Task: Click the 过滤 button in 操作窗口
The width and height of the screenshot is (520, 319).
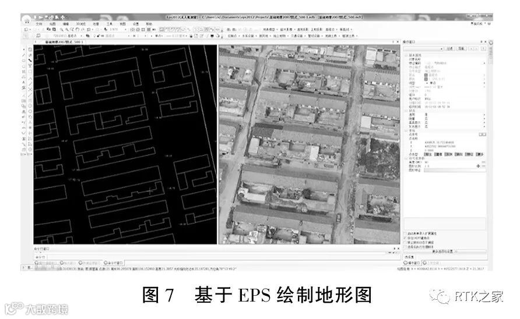Action: click(x=449, y=49)
